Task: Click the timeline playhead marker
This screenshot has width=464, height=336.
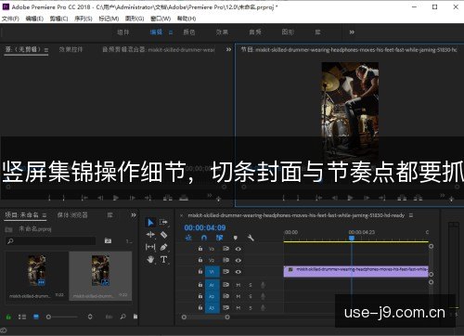Action: point(352,238)
